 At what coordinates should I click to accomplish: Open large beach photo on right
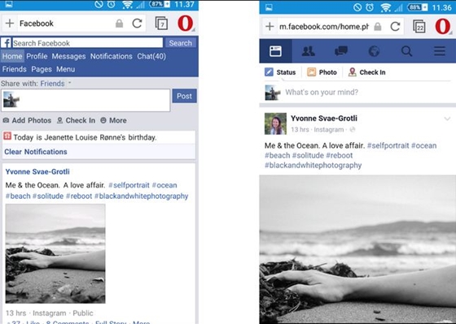[x=357, y=249]
